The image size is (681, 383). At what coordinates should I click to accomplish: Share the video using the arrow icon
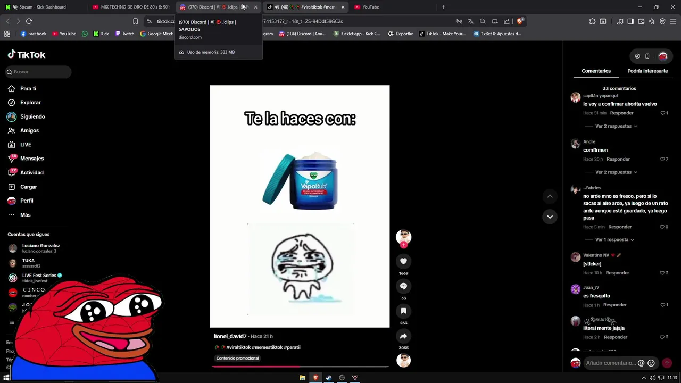click(x=403, y=336)
